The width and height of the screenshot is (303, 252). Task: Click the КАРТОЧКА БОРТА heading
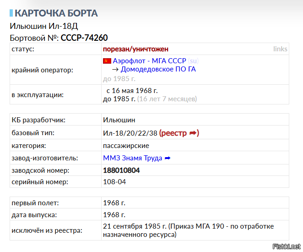56,13
